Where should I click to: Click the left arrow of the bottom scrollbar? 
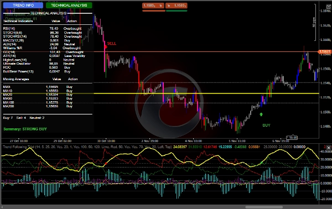(2, 207)
